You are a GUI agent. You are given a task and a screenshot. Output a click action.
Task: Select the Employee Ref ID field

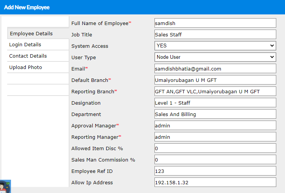pyautogui.click(x=215, y=171)
